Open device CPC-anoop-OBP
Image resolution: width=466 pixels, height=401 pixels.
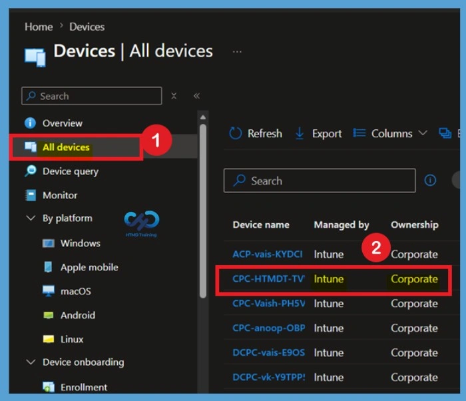[269, 328]
